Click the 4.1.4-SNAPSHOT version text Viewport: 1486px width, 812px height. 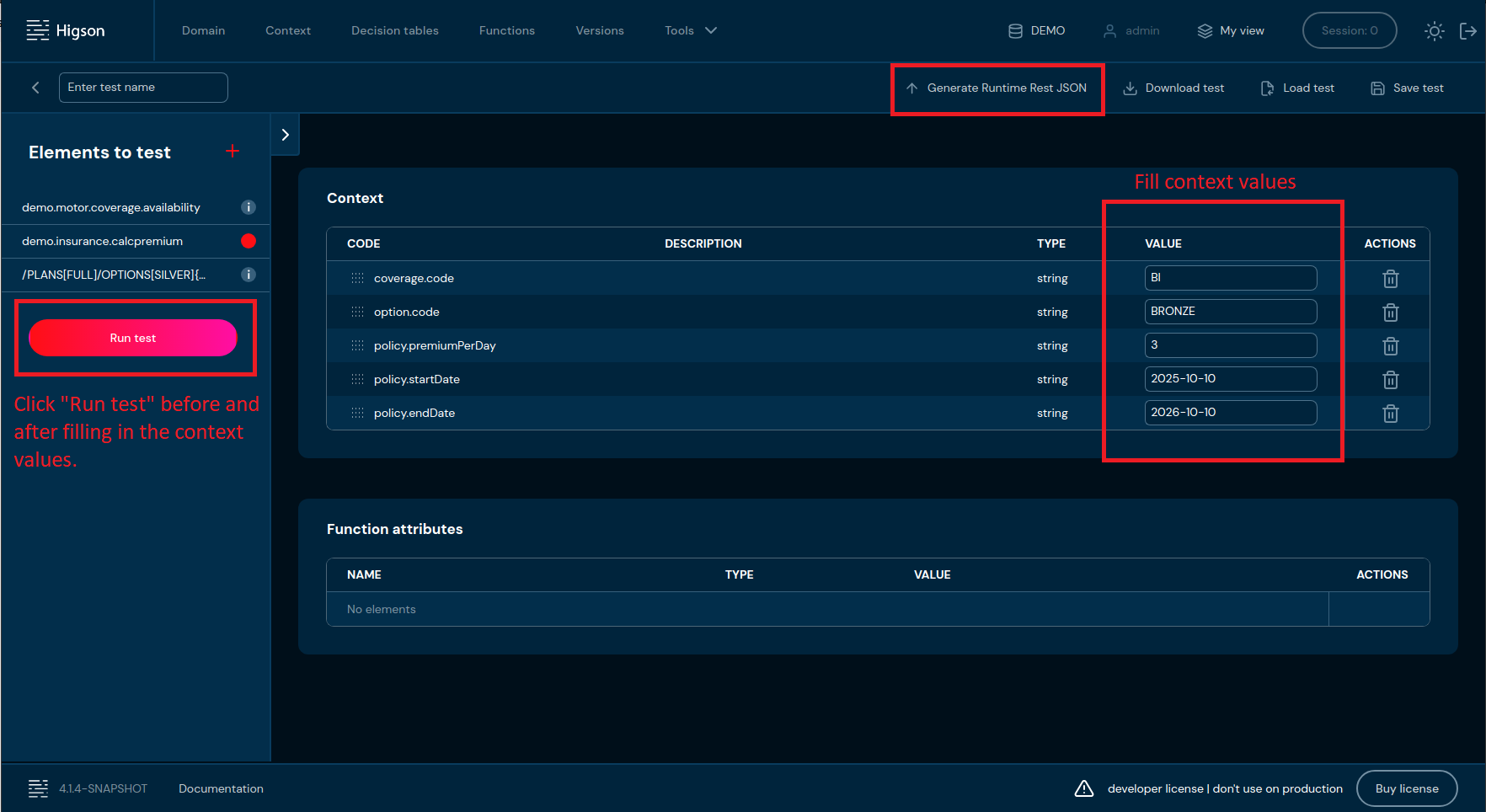click(103, 788)
